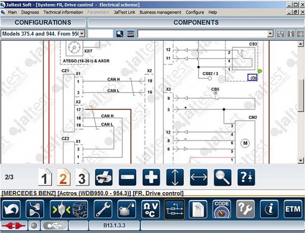Open the question-mark wrench help icon
The width and height of the screenshot is (305, 233).
[246, 209]
